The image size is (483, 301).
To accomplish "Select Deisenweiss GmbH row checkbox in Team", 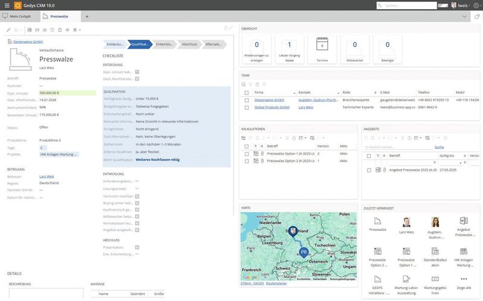I will 246,100.
